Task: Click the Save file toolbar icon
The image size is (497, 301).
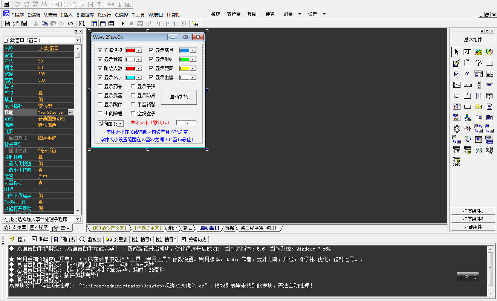Action: 24,24
